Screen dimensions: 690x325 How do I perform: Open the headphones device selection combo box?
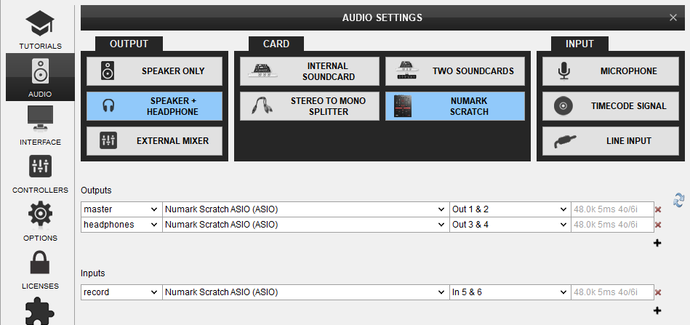pos(305,225)
